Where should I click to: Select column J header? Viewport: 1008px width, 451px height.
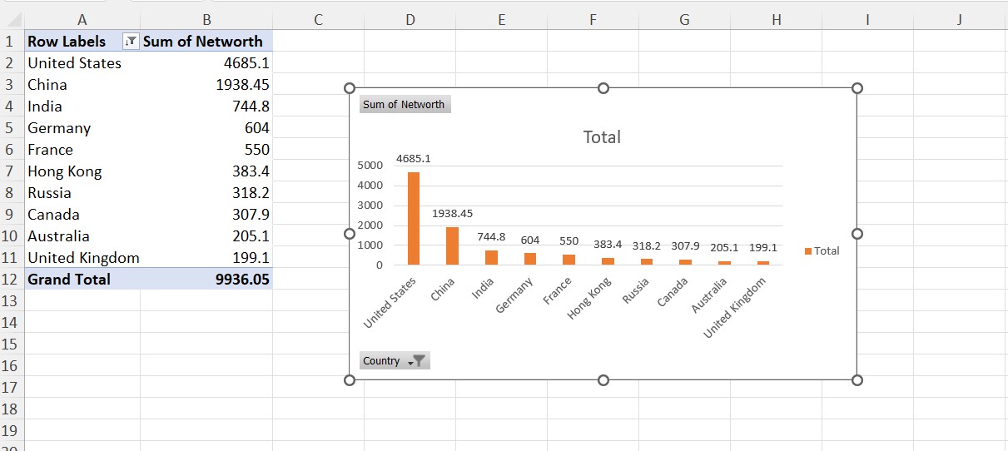(x=960, y=20)
